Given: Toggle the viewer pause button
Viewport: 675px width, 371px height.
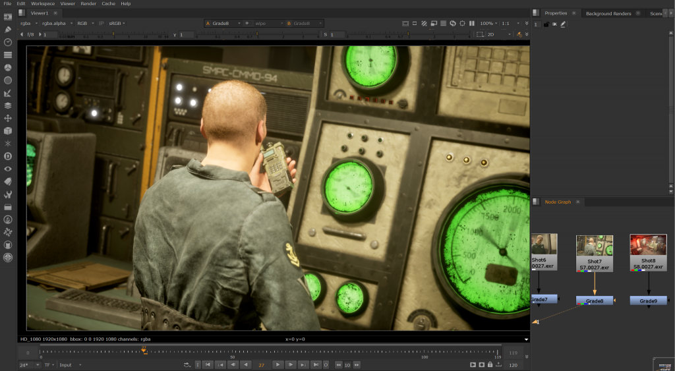Looking at the screenshot, I should [x=472, y=23].
